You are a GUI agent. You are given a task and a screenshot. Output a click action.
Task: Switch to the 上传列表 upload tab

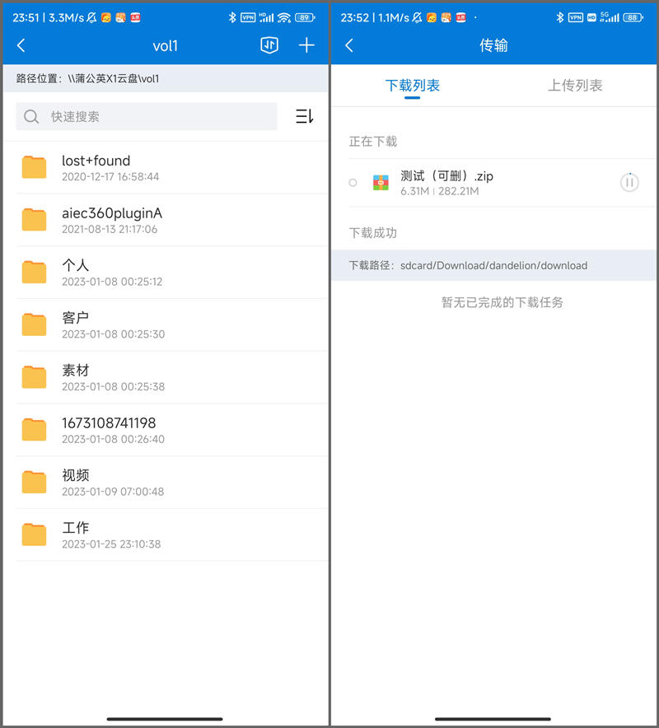click(575, 86)
